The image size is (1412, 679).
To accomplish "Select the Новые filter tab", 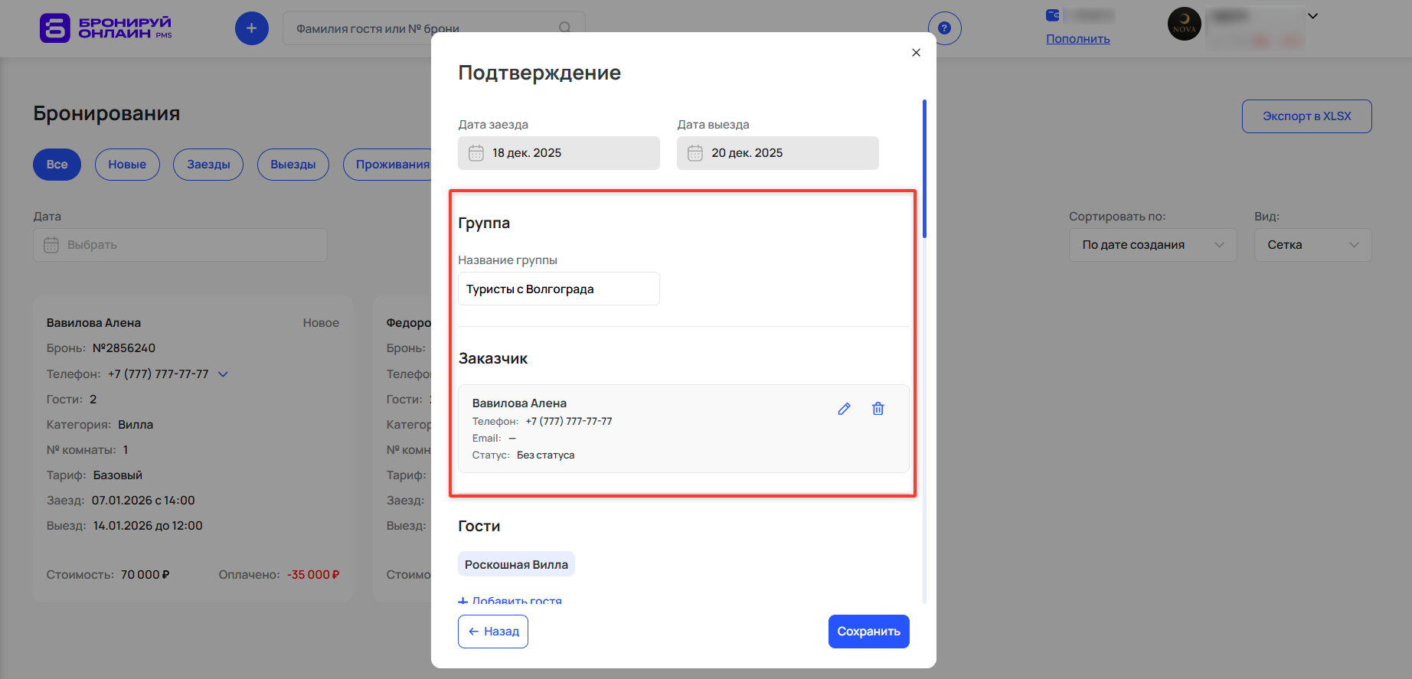I will 127,165.
